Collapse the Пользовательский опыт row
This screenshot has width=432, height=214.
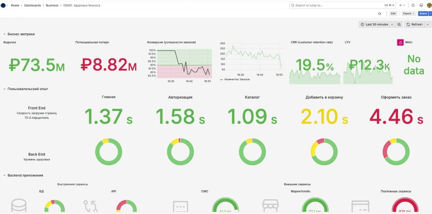(x=5, y=89)
